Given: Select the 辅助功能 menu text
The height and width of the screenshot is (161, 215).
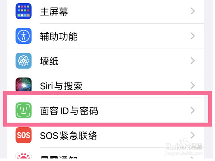Looking at the screenshot, I should click(x=59, y=36).
